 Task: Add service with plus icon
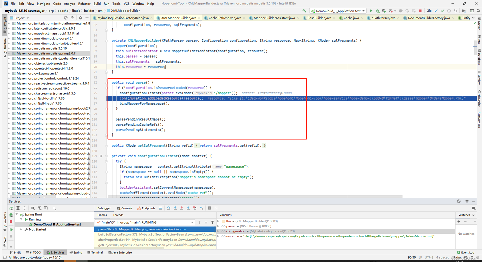tap(54, 208)
